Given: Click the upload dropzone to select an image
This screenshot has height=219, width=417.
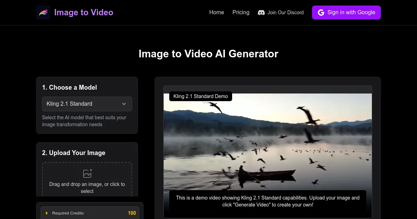Looking at the screenshot, I should coord(87,179).
